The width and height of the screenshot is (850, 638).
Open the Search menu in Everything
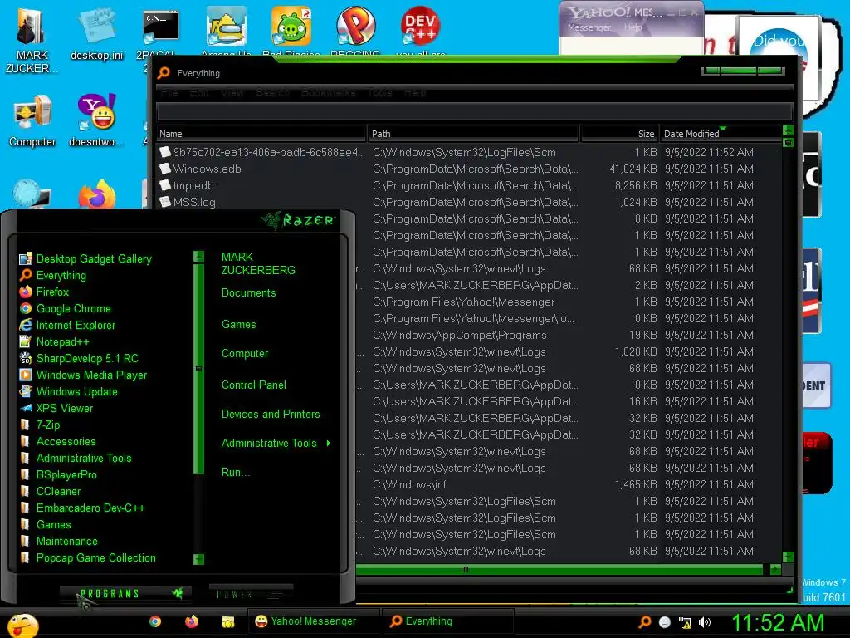point(272,93)
